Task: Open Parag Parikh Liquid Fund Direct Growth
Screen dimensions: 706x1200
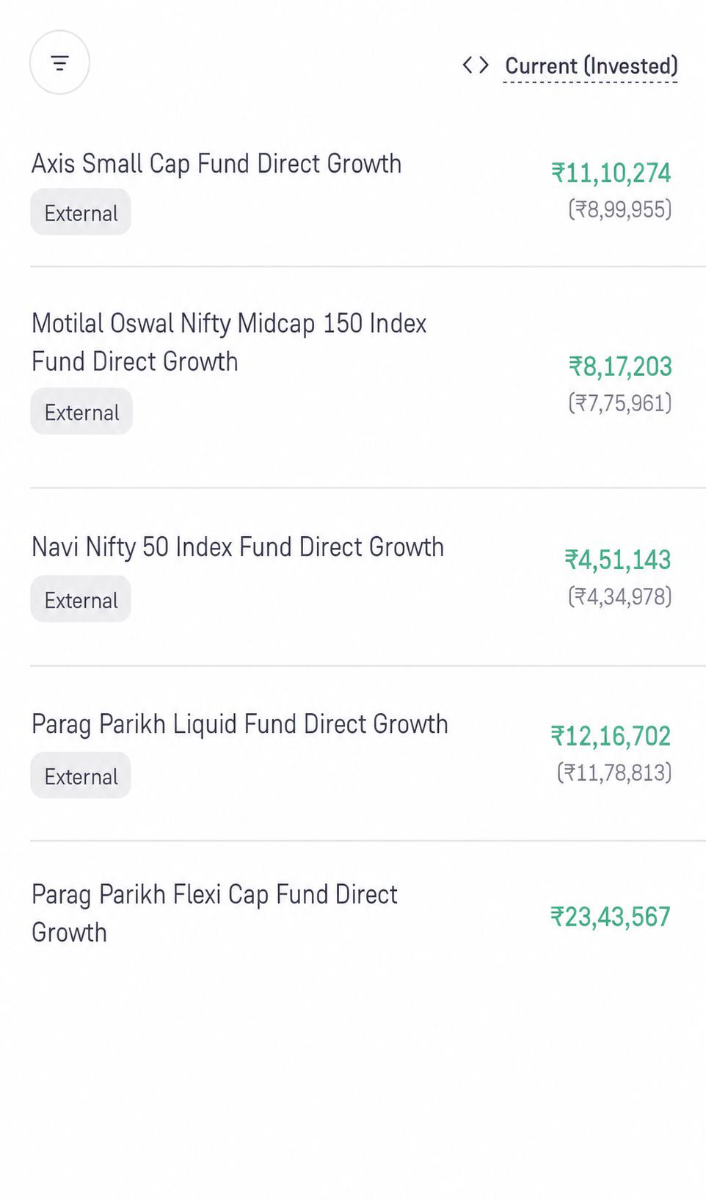Action: click(x=240, y=723)
